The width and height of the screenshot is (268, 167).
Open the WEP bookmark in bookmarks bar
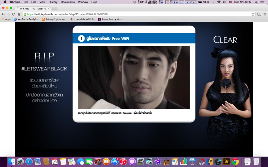point(82,19)
